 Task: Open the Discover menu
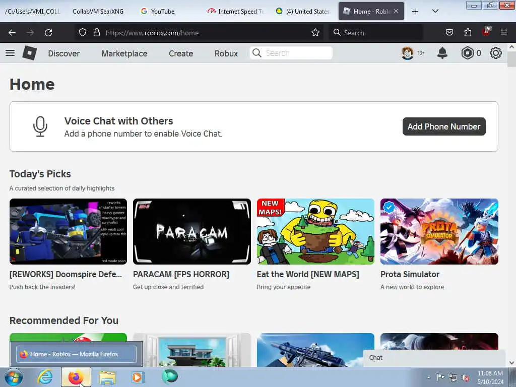pos(64,53)
